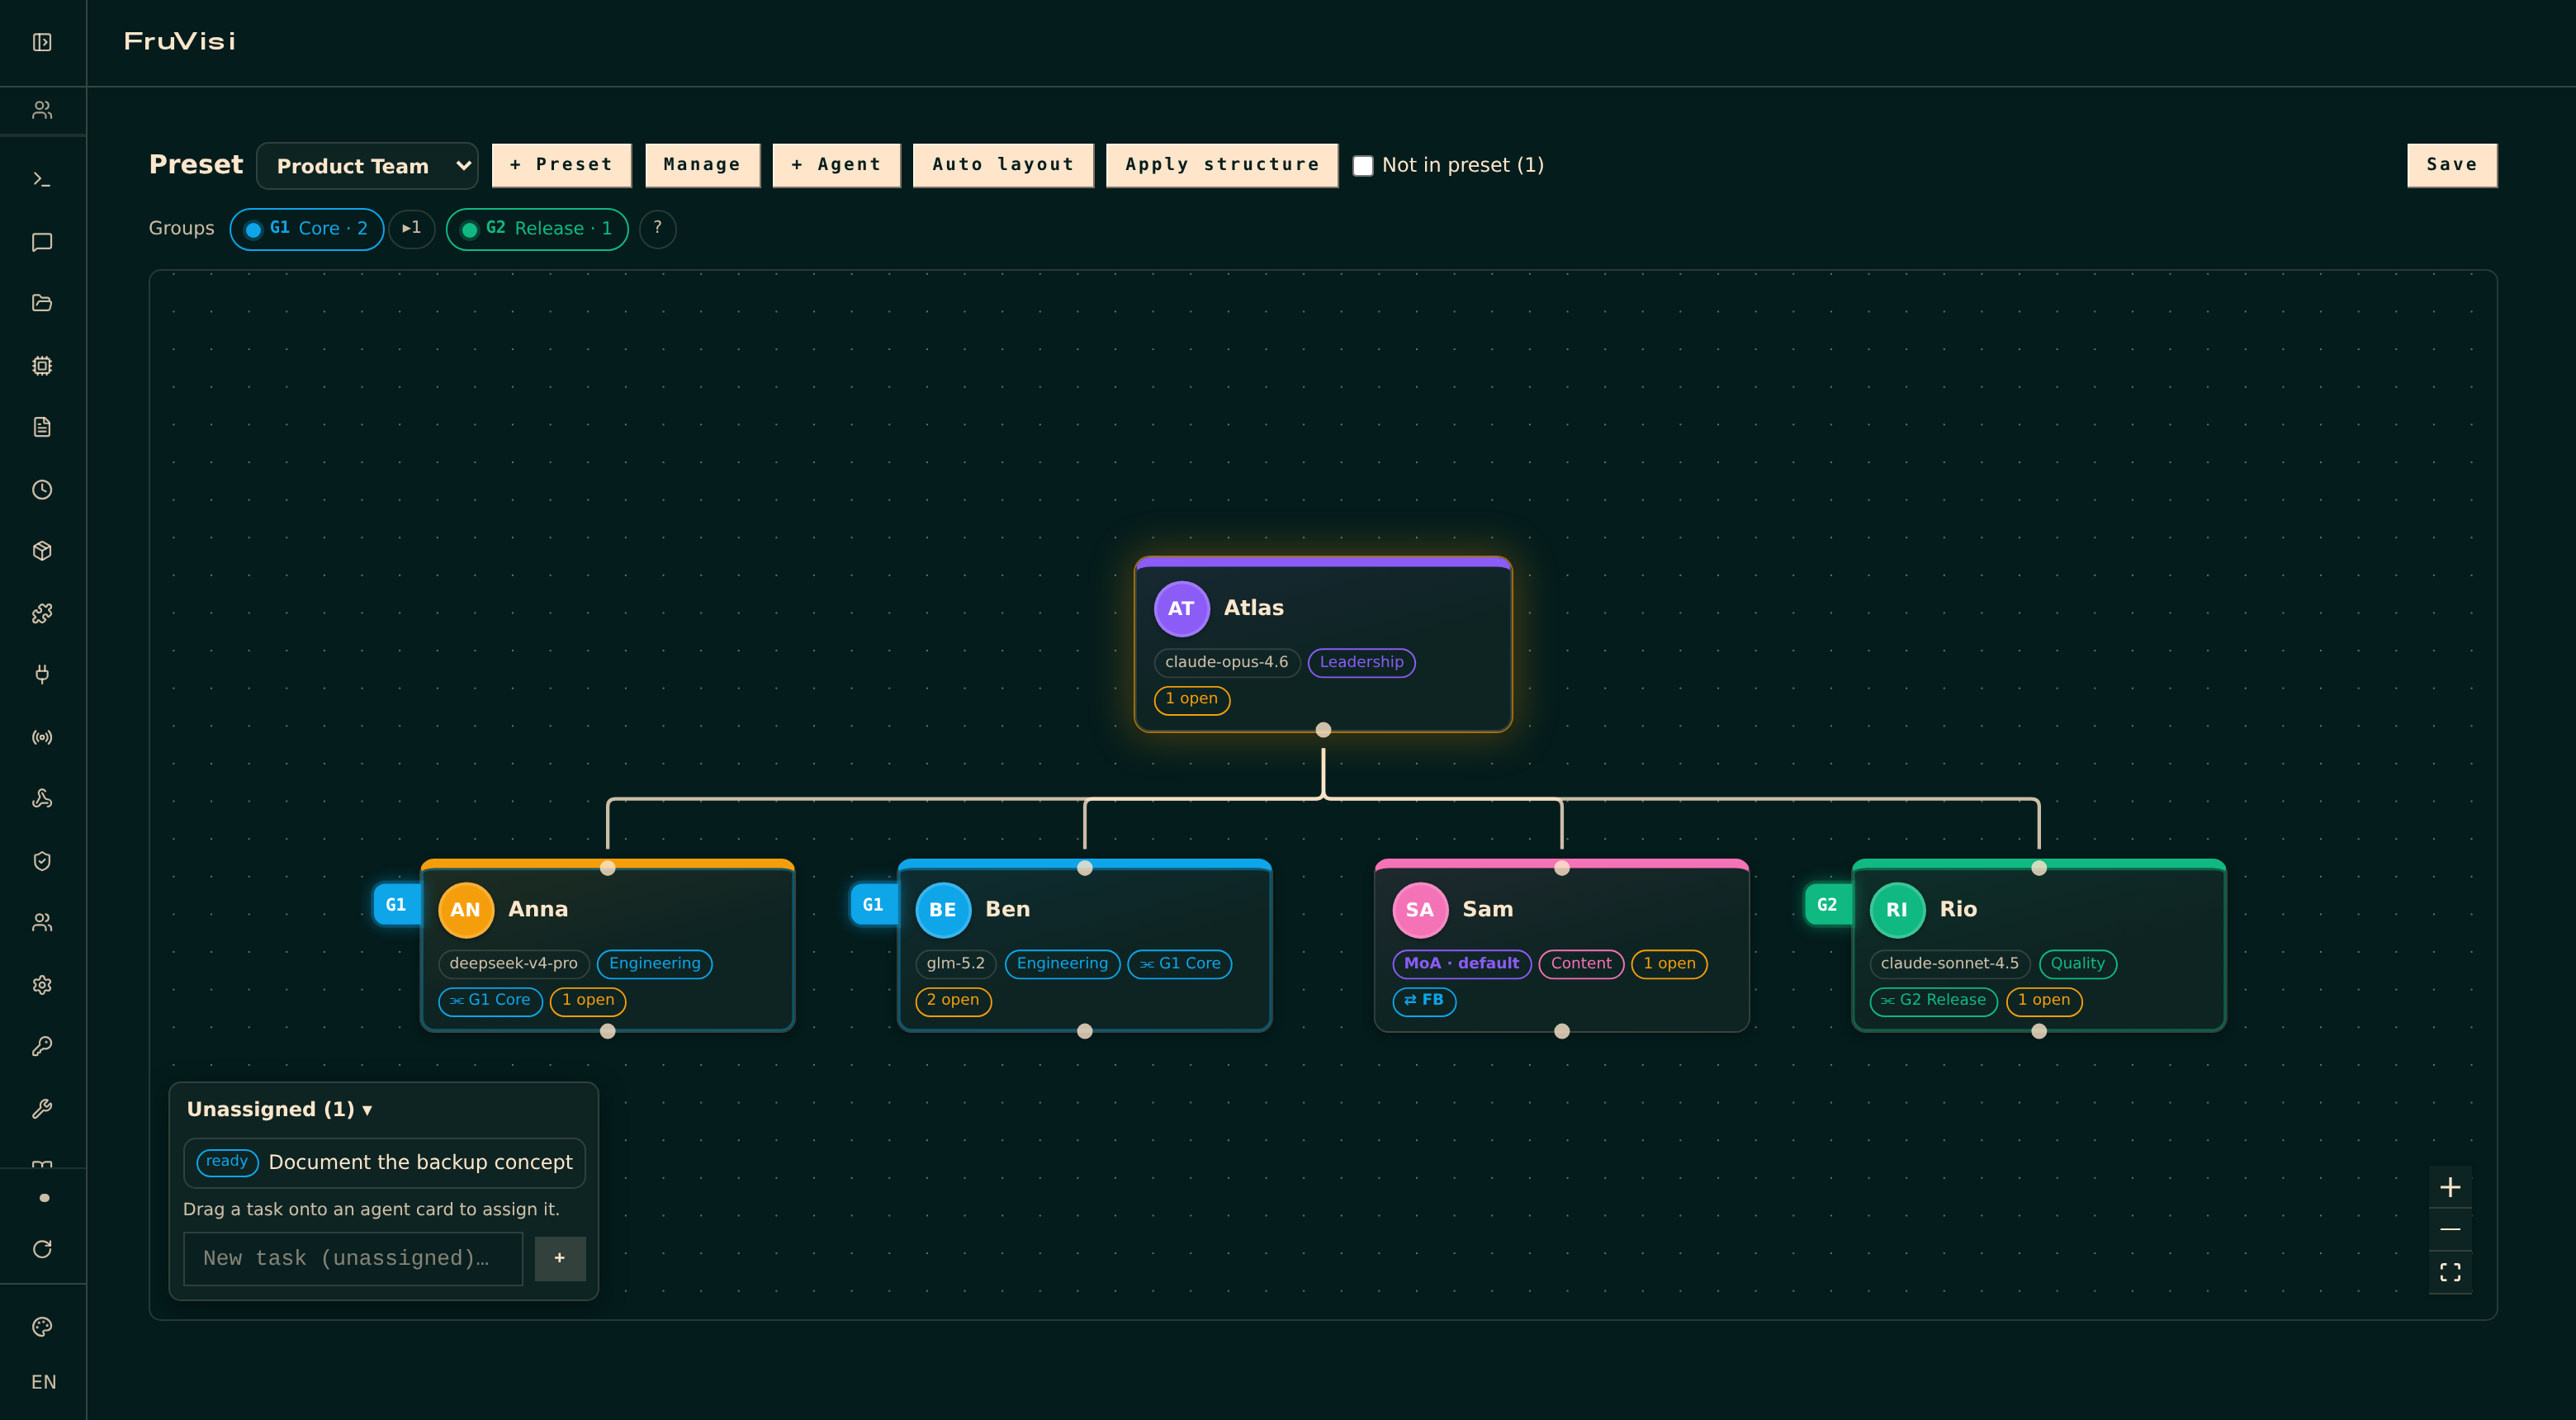Click the Ben BE avatar
This screenshot has height=1420, width=2576.
(943, 910)
